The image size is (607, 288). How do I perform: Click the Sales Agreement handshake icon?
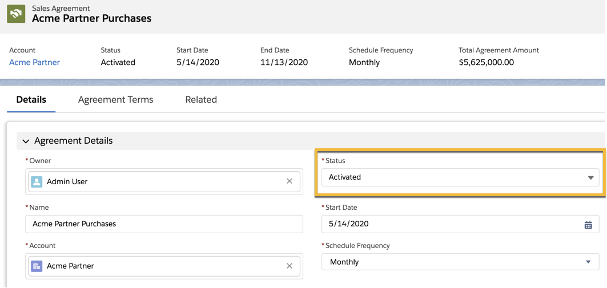(16, 14)
